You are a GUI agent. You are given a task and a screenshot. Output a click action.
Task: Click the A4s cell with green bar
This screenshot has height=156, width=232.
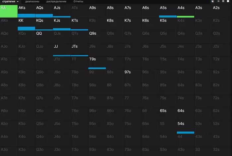pos(186,11)
